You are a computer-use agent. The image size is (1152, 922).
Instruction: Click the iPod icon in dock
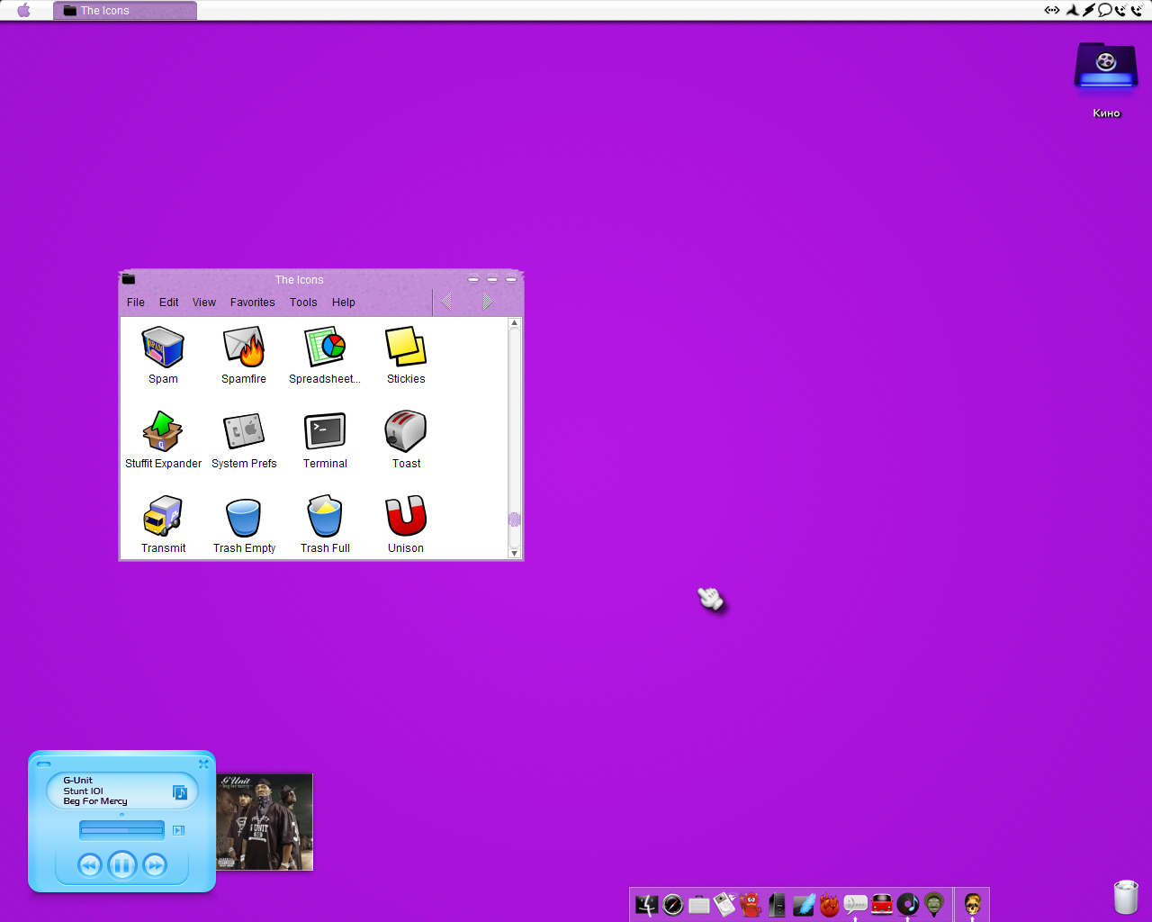725,904
